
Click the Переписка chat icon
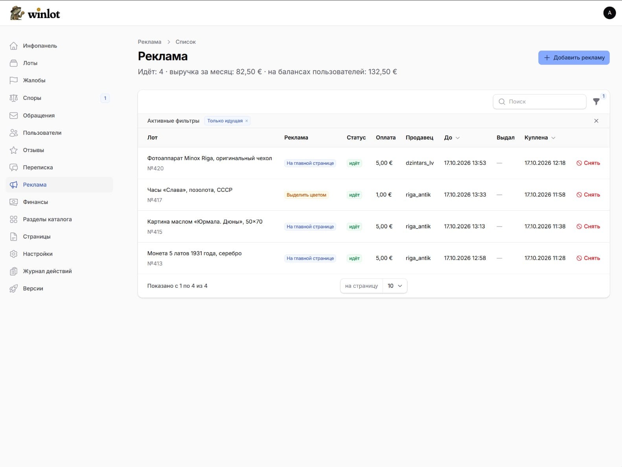point(13,167)
